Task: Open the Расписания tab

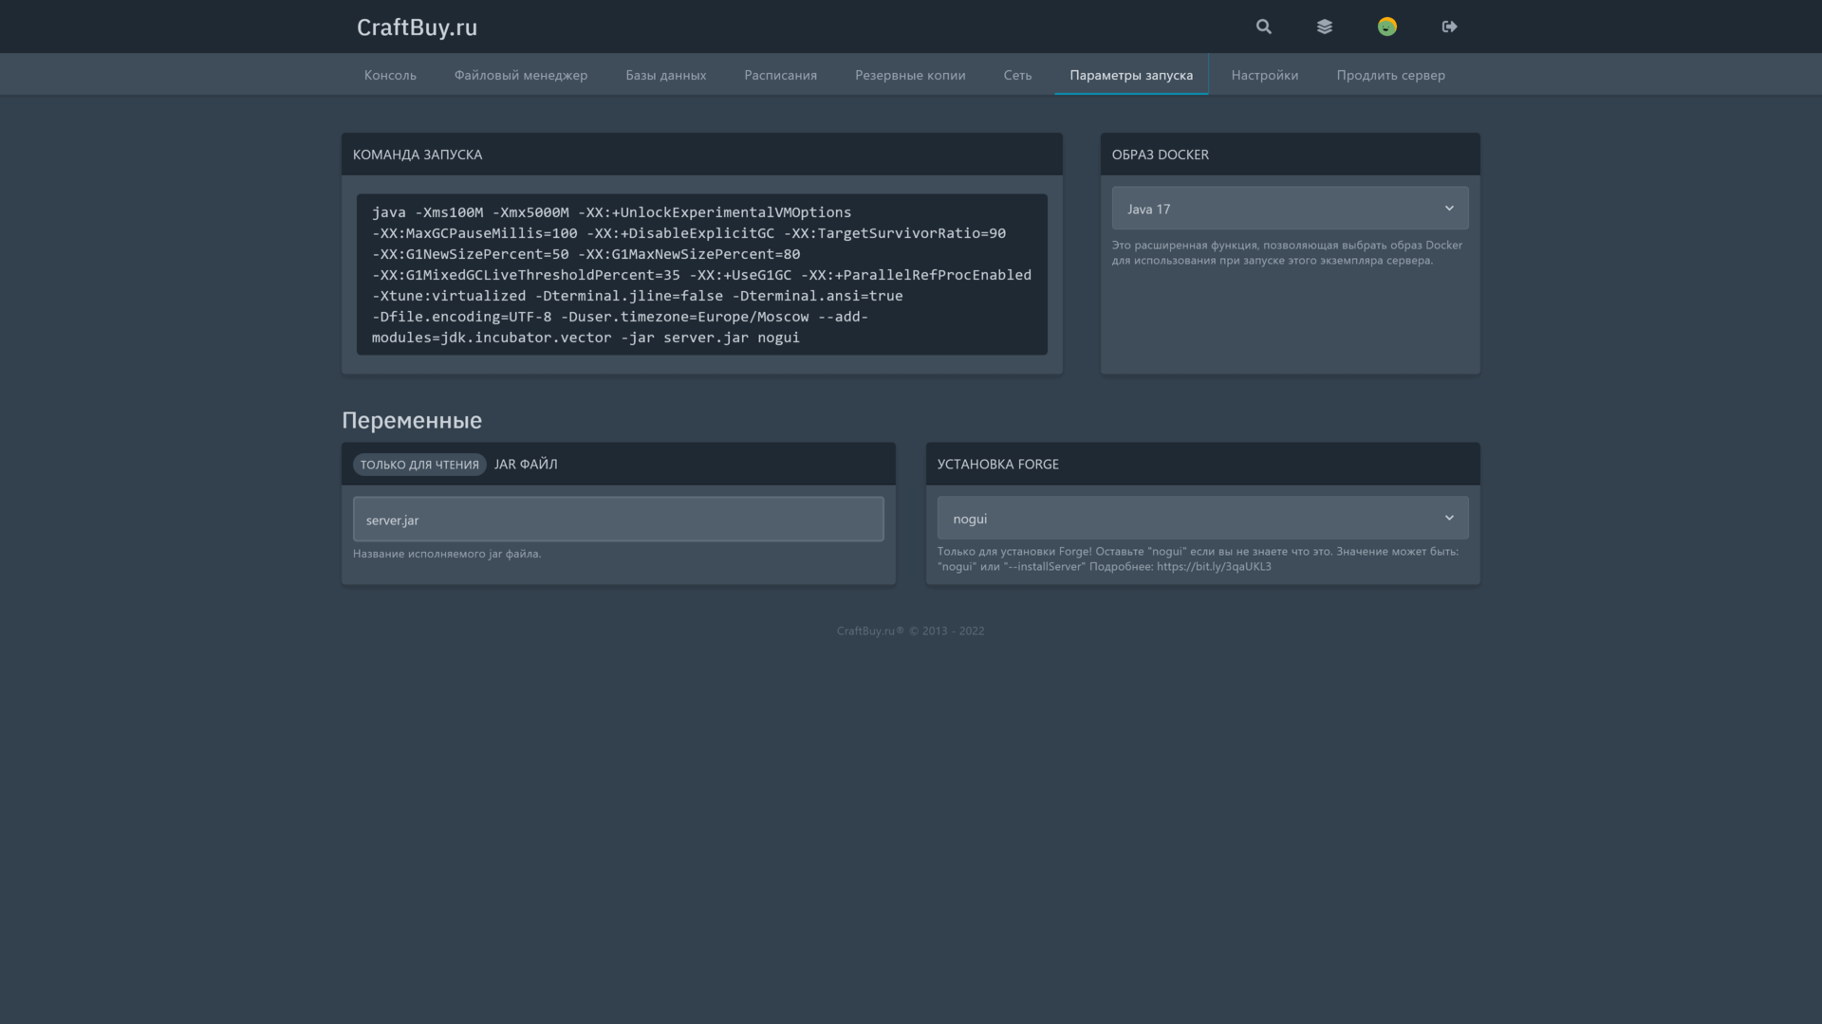Action: pyautogui.click(x=781, y=75)
